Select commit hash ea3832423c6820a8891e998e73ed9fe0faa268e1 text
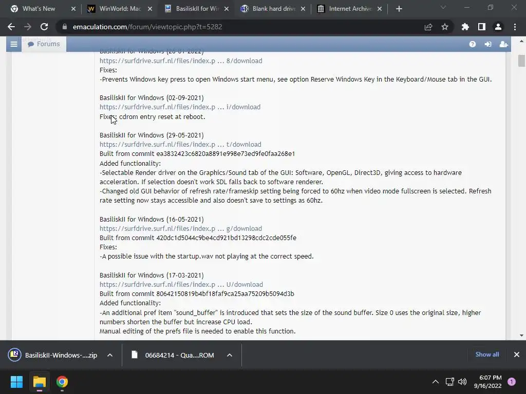This screenshot has width=526, height=394. coord(226,154)
